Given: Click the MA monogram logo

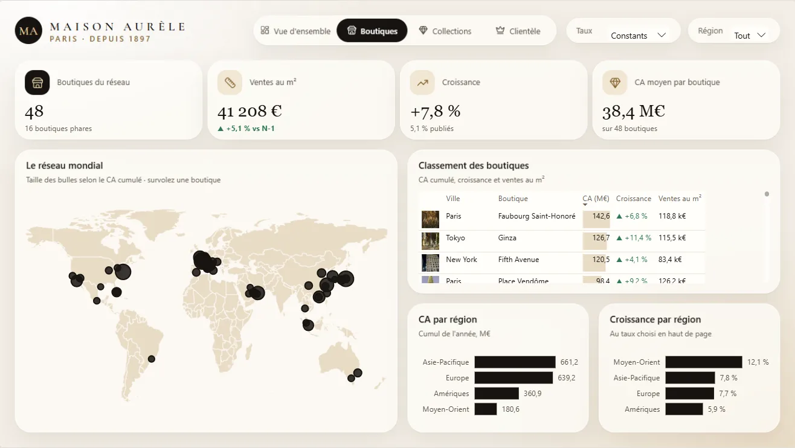Looking at the screenshot, I should coord(29,31).
